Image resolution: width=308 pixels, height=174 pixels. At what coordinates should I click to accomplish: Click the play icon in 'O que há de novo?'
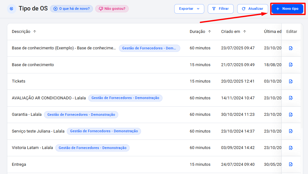pyautogui.click(x=56, y=9)
